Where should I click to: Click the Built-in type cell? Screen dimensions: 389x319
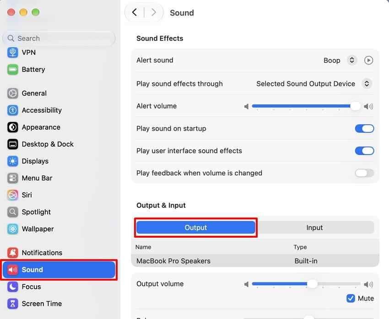pos(306,261)
